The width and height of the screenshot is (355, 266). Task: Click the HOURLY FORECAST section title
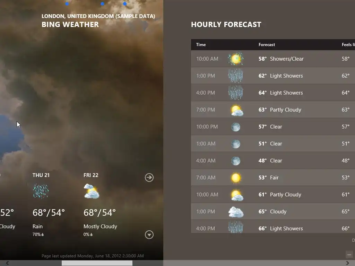[226, 25]
